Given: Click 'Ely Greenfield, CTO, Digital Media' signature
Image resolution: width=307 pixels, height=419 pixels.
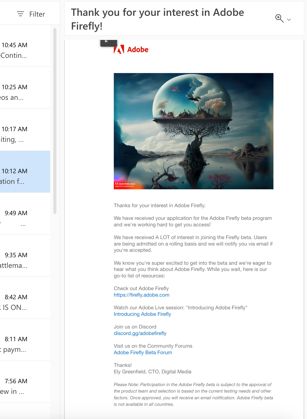Looking at the screenshot, I should [x=152, y=372].
